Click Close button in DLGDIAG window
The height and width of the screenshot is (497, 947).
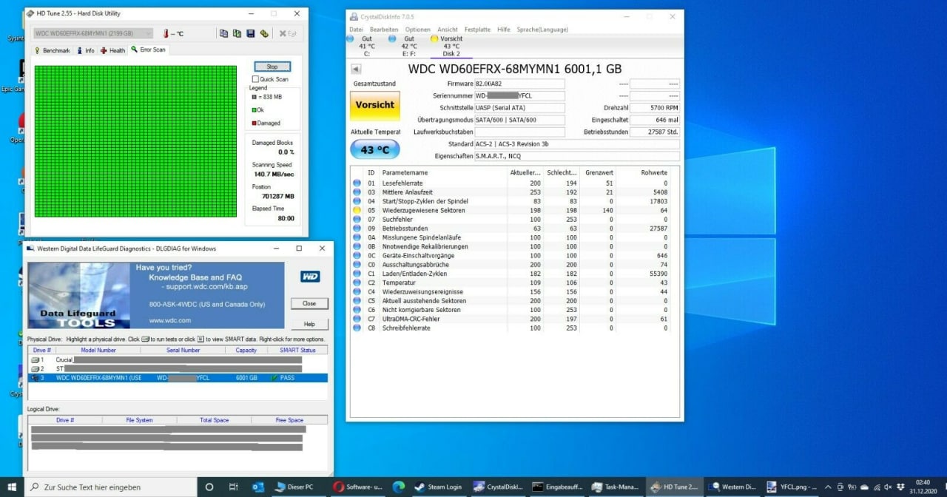(309, 303)
